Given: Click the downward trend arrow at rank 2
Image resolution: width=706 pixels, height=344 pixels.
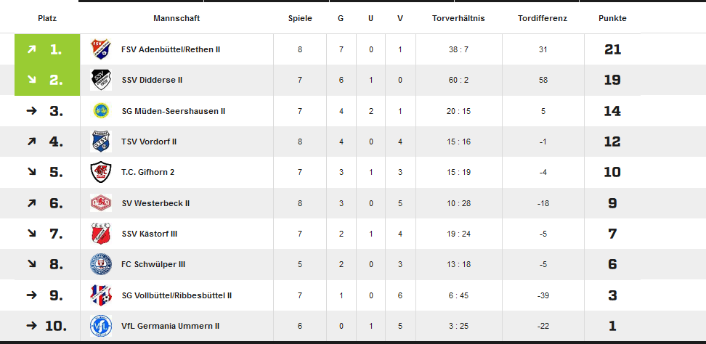Looking at the screenshot, I should [31, 80].
